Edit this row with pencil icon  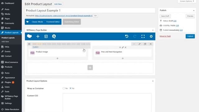tap(140, 44)
